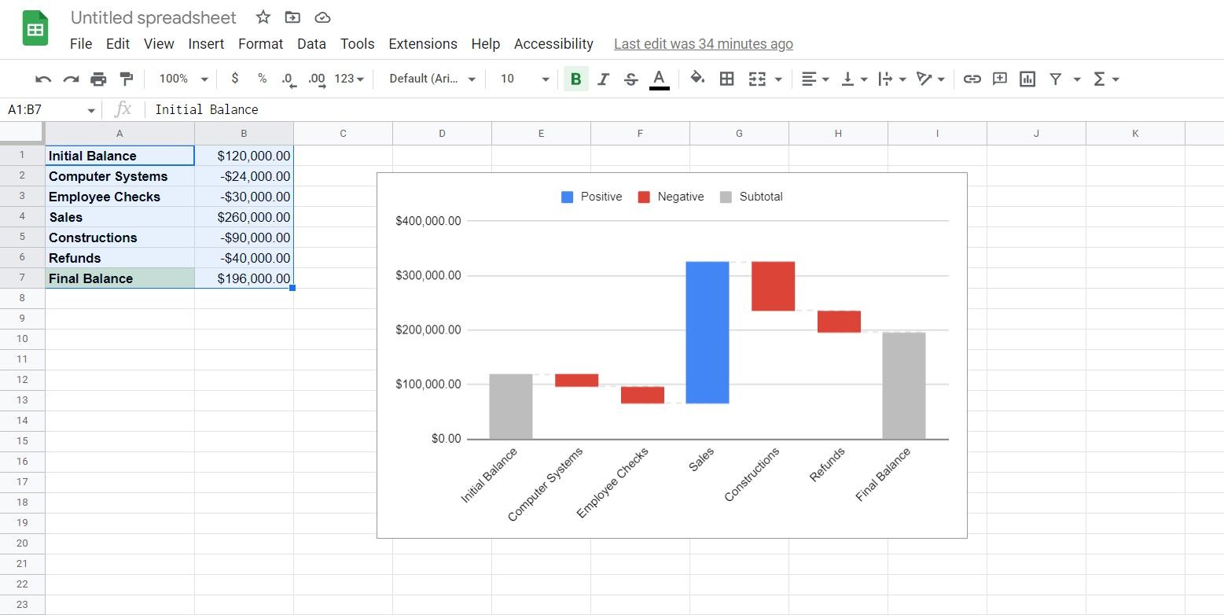This screenshot has height=615, width=1224.
Task: Decrease decimal places icon
Action: (288, 79)
